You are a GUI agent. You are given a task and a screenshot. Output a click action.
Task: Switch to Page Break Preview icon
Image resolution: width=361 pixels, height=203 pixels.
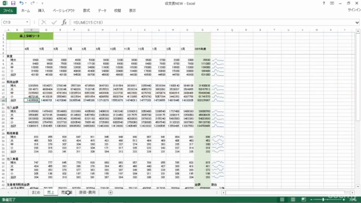(x=303, y=200)
